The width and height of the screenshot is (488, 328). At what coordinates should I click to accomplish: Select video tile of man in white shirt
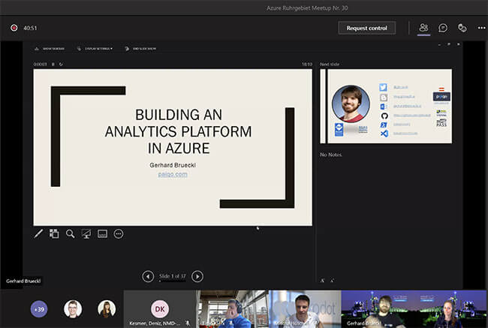pyautogui.click(x=305, y=309)
